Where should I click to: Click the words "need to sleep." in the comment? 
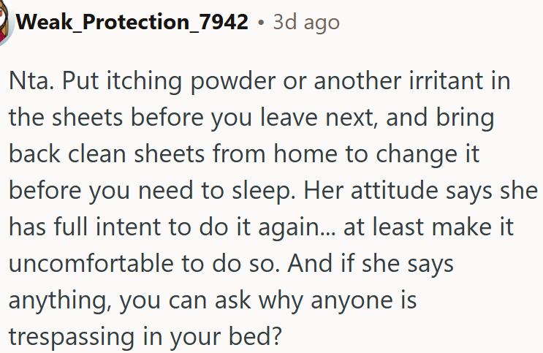[x=217, y=191]
